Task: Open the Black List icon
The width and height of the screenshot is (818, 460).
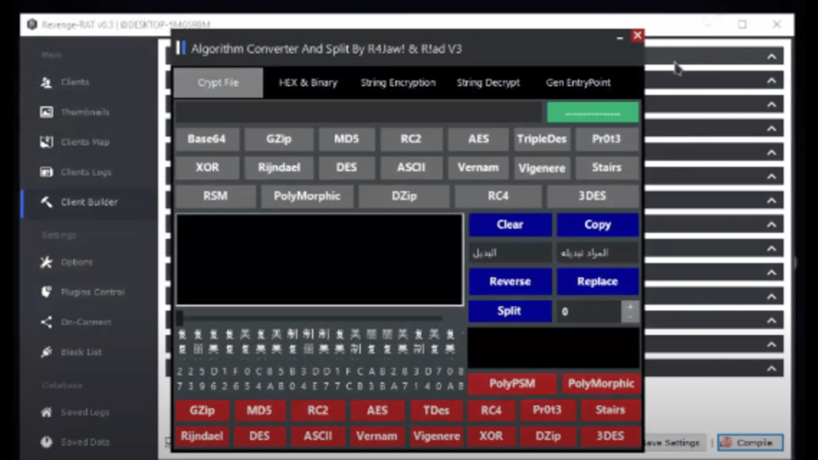Action: click(46, 352)
